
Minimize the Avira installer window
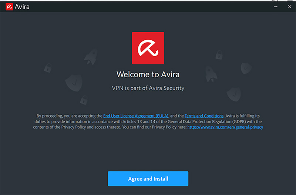276,7
